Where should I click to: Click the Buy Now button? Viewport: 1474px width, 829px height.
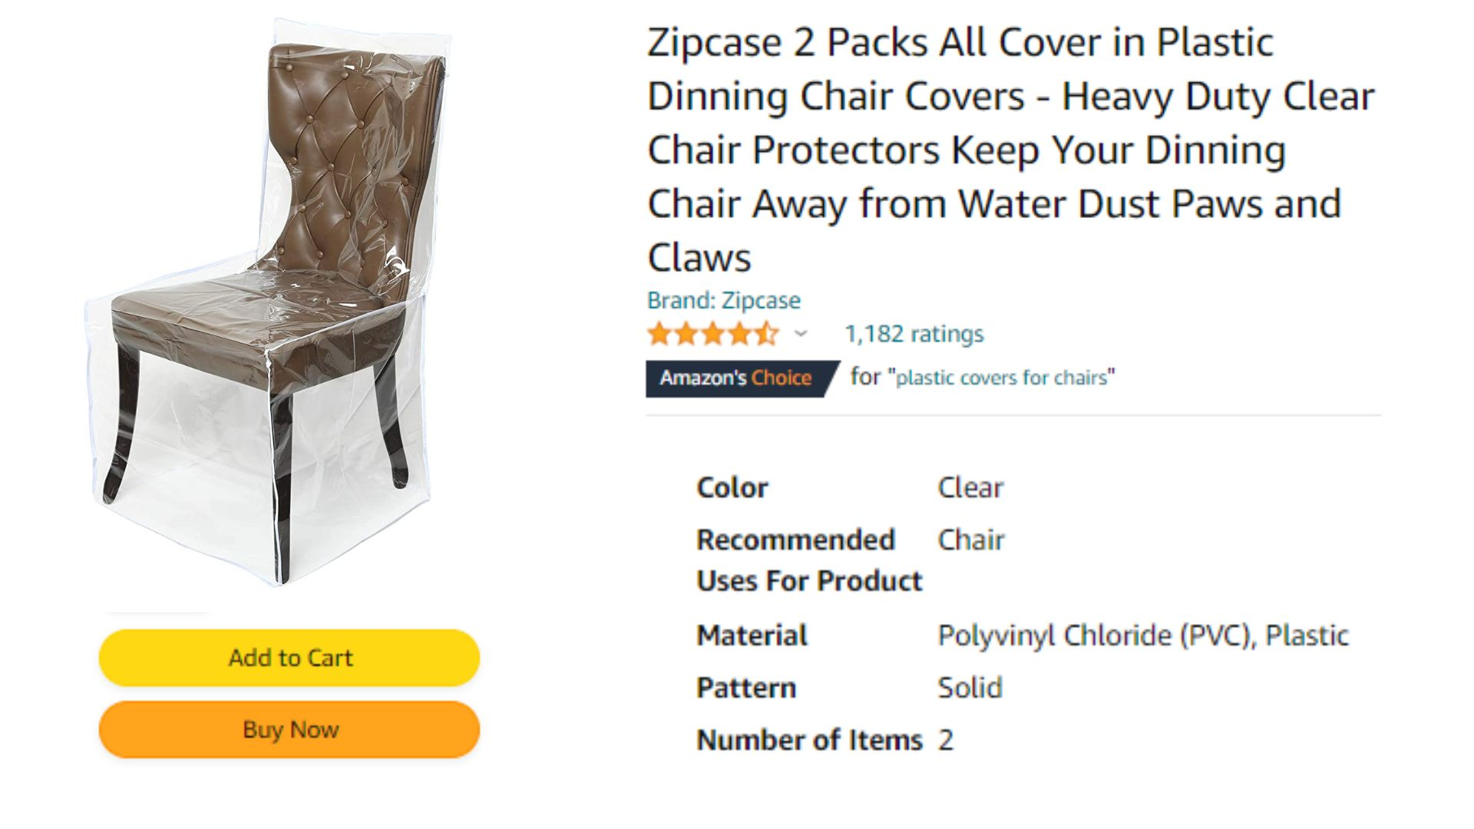coord(289,729)
